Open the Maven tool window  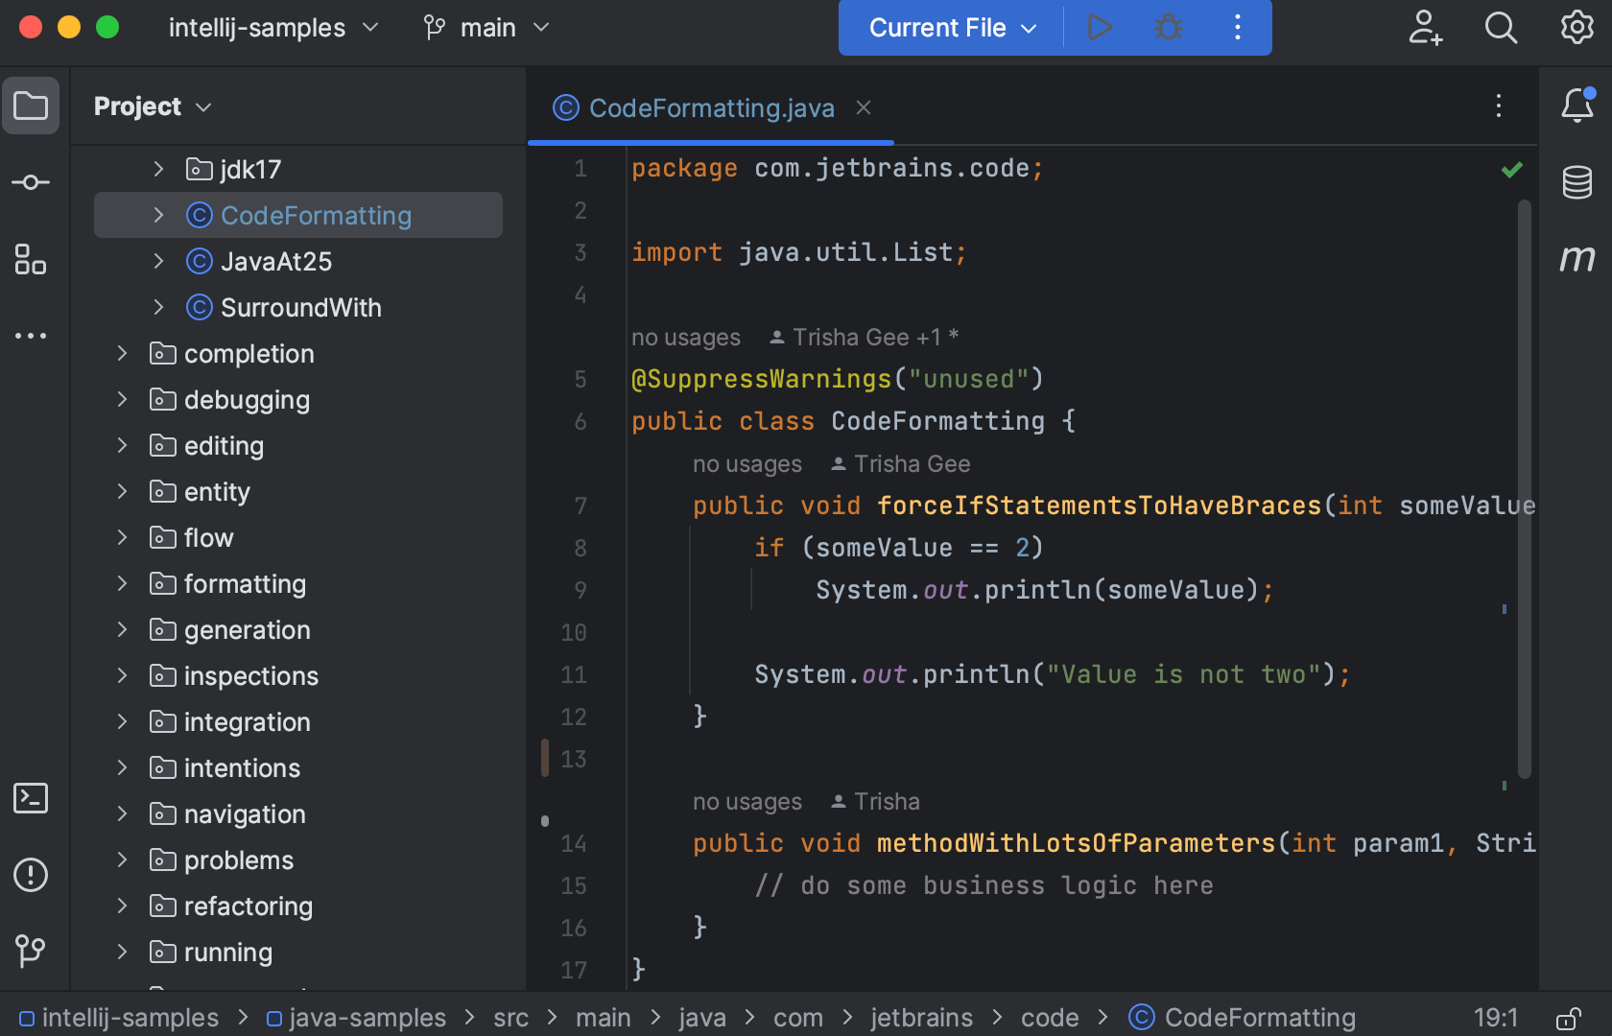pos(1576,260)
